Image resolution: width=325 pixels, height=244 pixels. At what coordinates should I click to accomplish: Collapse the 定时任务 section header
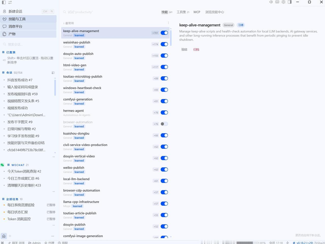coord(12,199)
